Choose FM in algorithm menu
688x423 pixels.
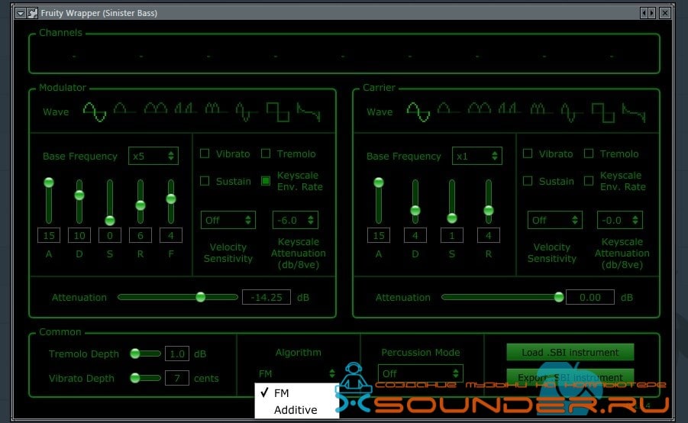tap(296, 392)
